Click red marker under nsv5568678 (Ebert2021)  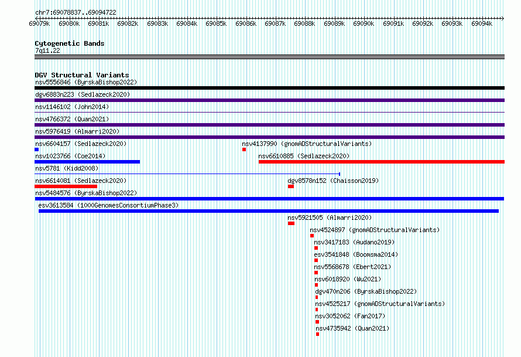click(x=316, y=273)
